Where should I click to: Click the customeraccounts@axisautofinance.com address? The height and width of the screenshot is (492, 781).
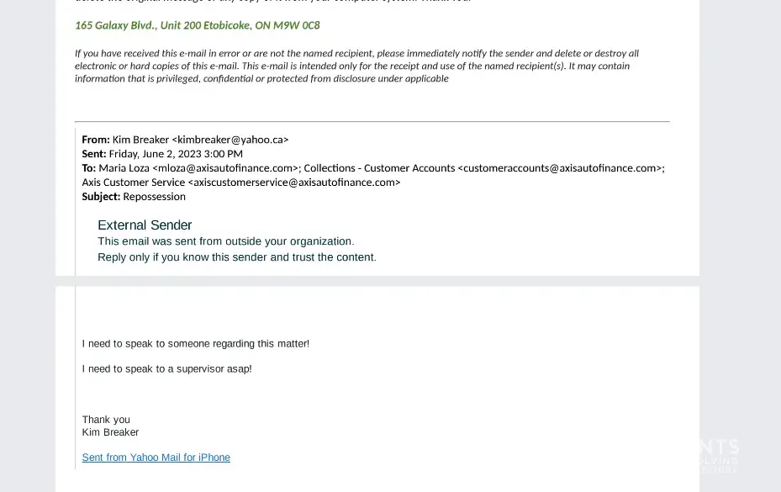coord(561,168)
